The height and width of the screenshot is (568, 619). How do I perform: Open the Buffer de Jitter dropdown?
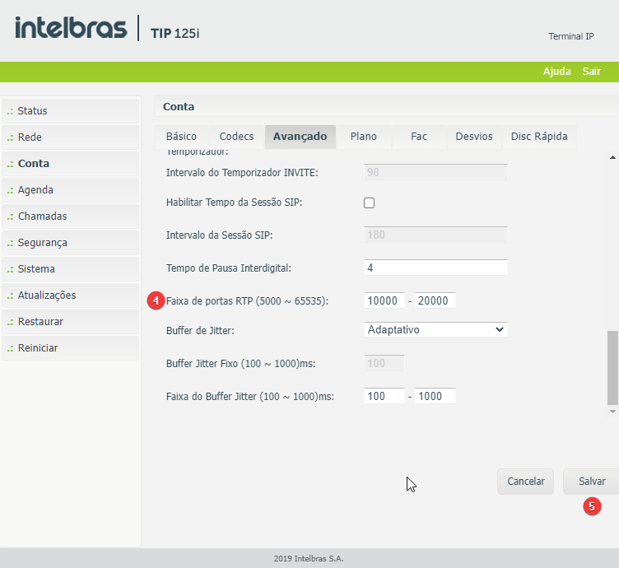coord(435,329)
